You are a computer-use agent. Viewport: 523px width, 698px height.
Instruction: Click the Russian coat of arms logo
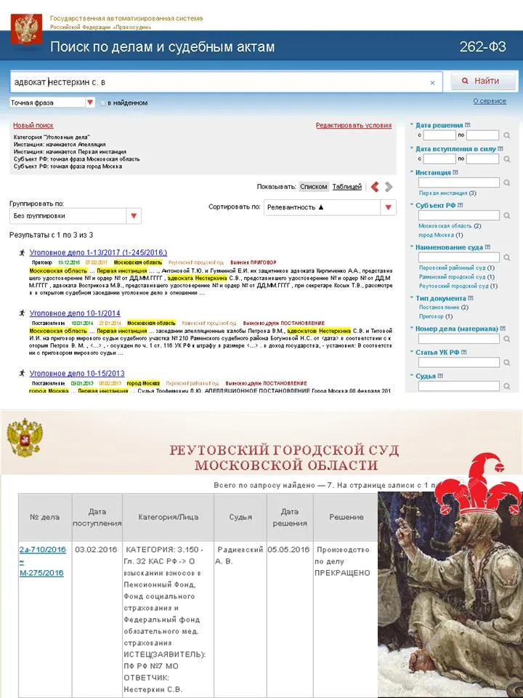pos(26,29)
